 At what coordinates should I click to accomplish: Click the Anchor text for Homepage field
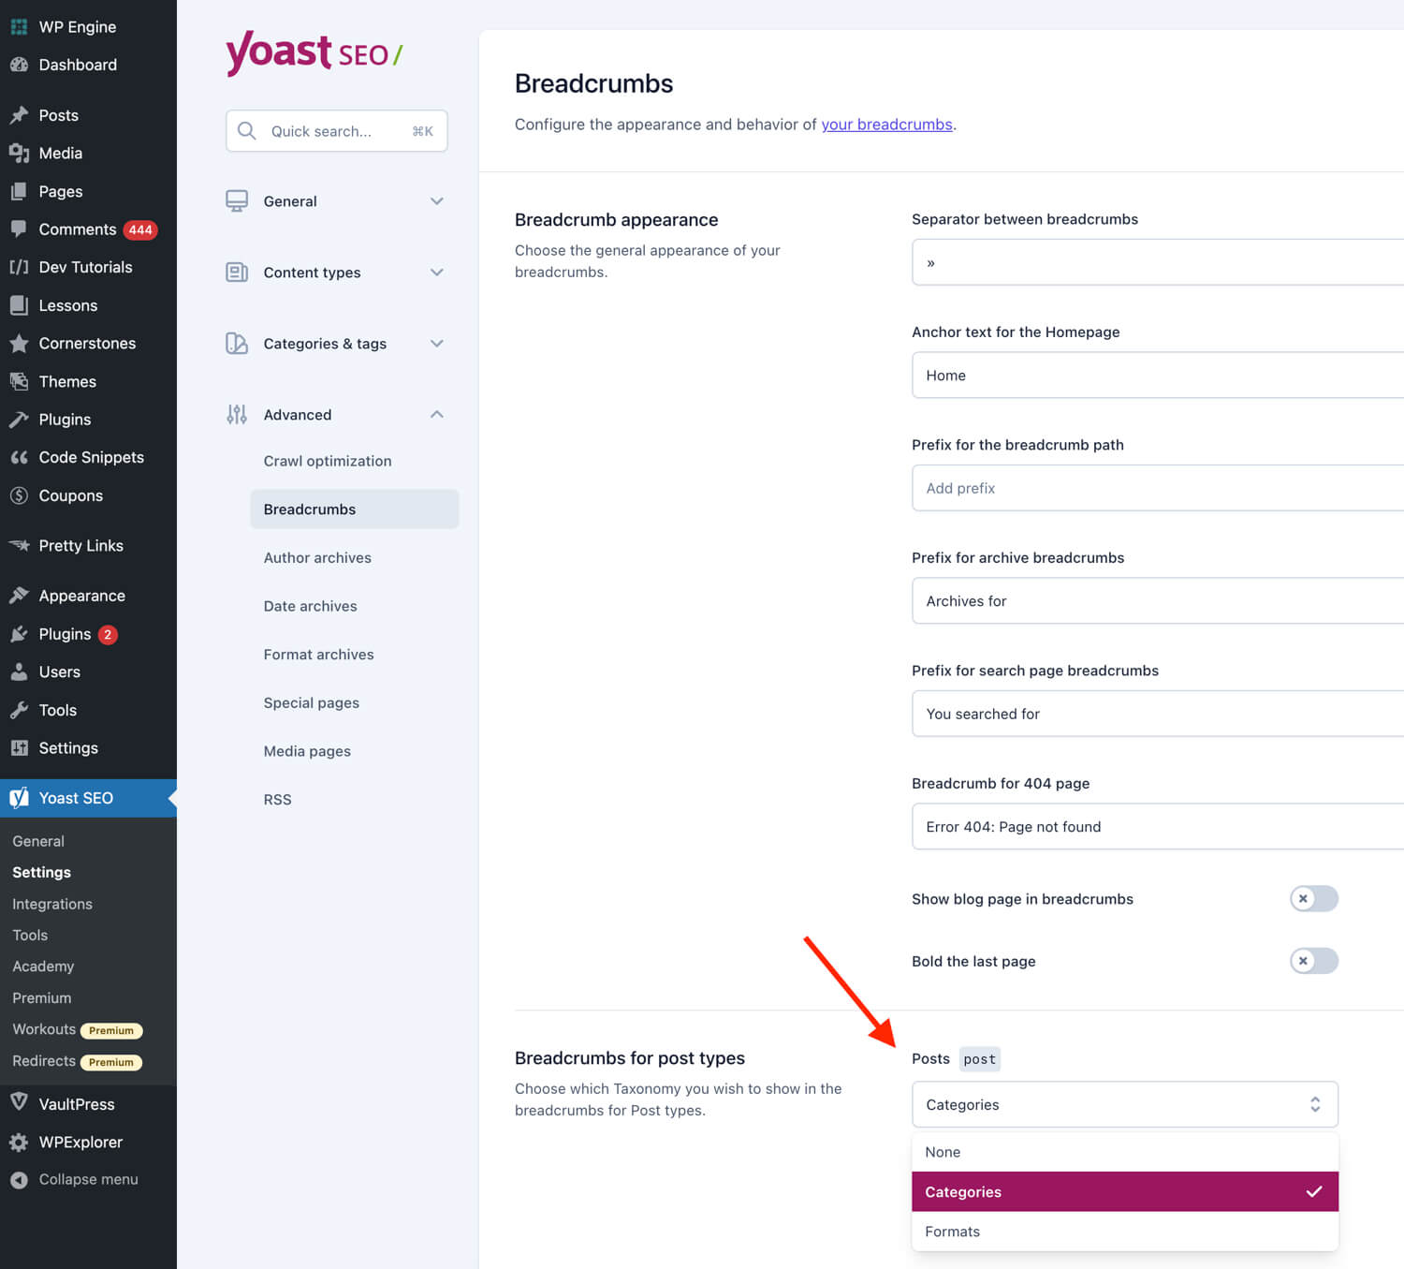coord(1157,376)
